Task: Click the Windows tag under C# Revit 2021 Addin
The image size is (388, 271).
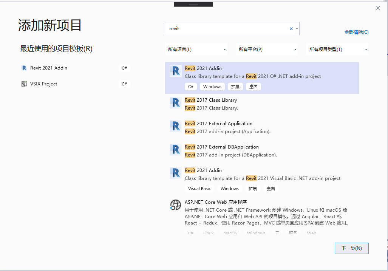Action: 212,87
